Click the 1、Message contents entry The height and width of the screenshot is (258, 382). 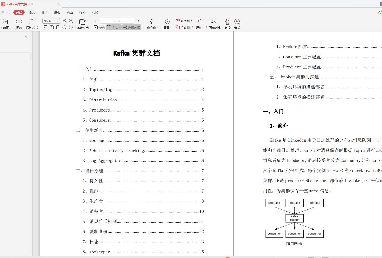pyautogui.click(x=143, y=140)
